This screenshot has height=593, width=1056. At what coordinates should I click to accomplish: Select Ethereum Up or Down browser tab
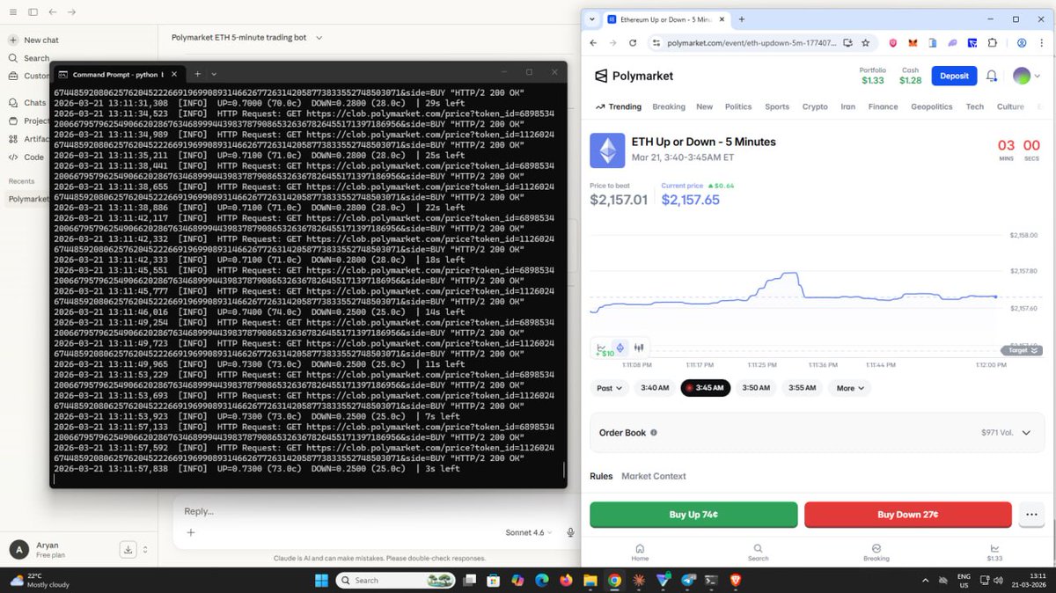point(665,18)
